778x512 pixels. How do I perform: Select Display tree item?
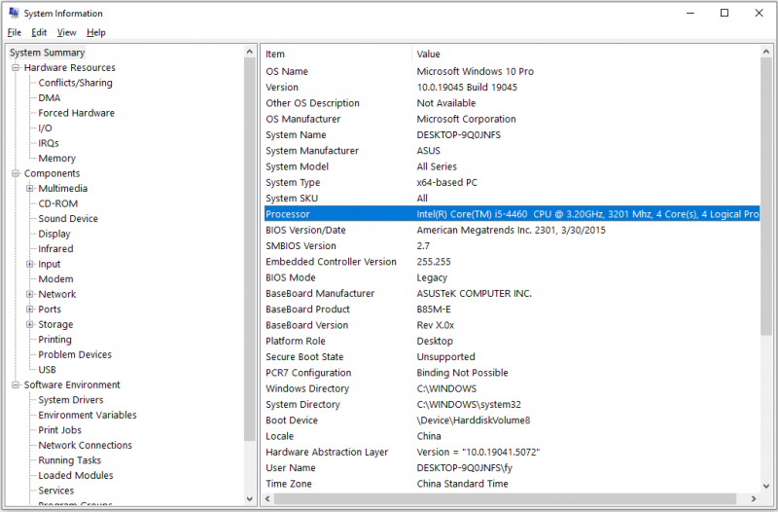click(x=54, y=234)
